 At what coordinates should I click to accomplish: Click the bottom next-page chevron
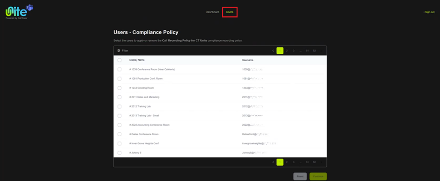pos(322,162)
